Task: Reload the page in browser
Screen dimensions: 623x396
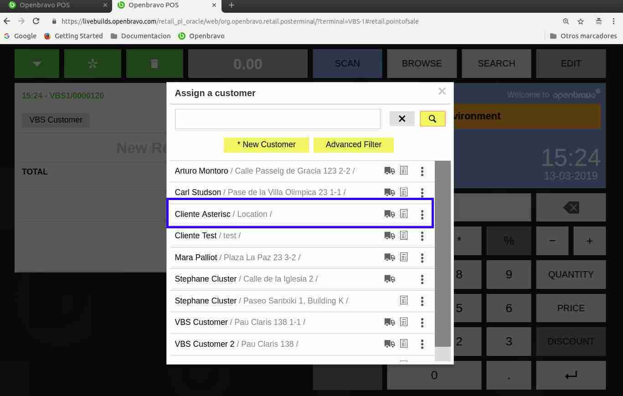Action: click(36, 21)
